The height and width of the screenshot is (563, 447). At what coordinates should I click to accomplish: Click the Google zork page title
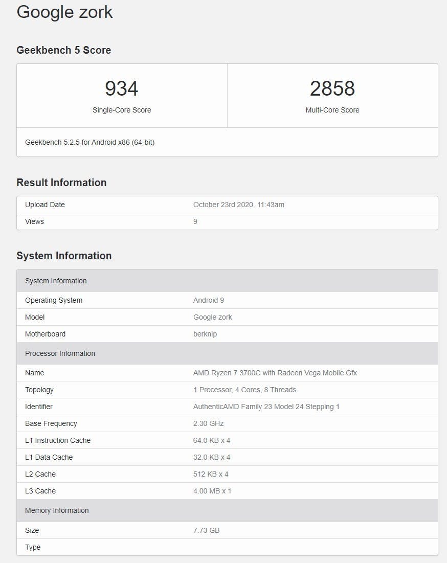[x=64, y=12]
